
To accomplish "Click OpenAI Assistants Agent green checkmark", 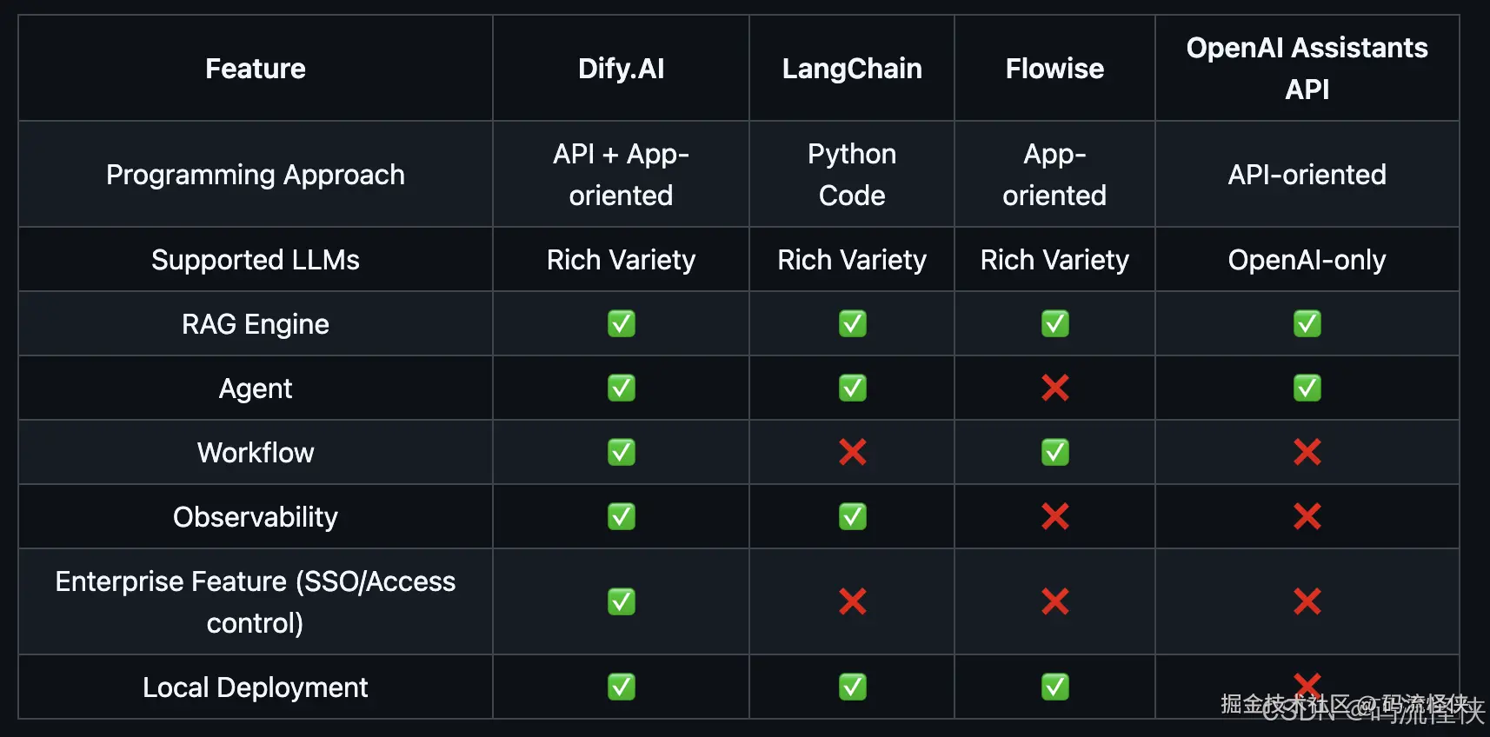I will [x=1307, y=388].
